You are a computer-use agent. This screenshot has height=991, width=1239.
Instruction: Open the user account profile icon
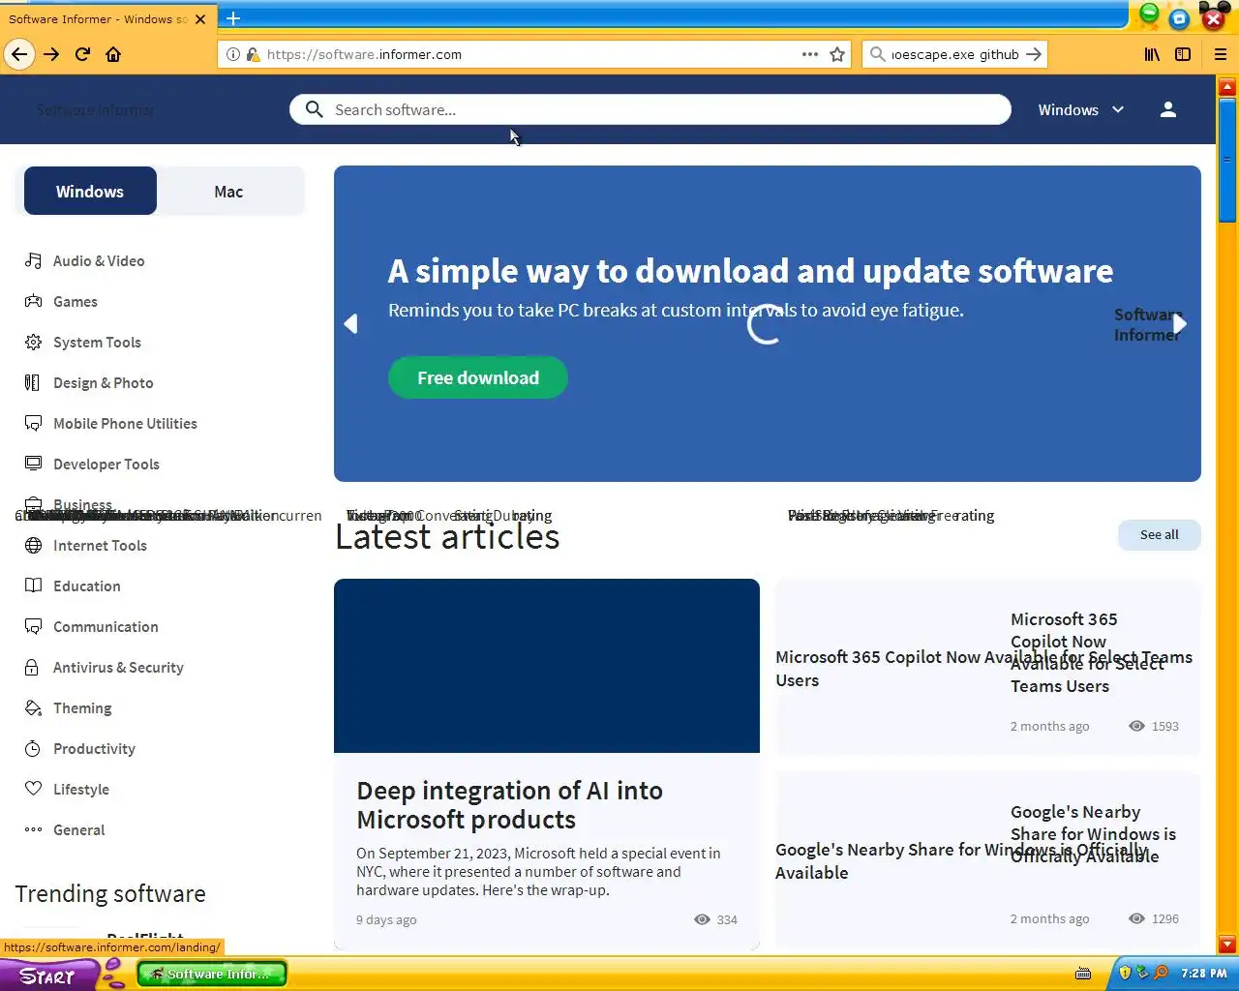[x=1168, y=109]
